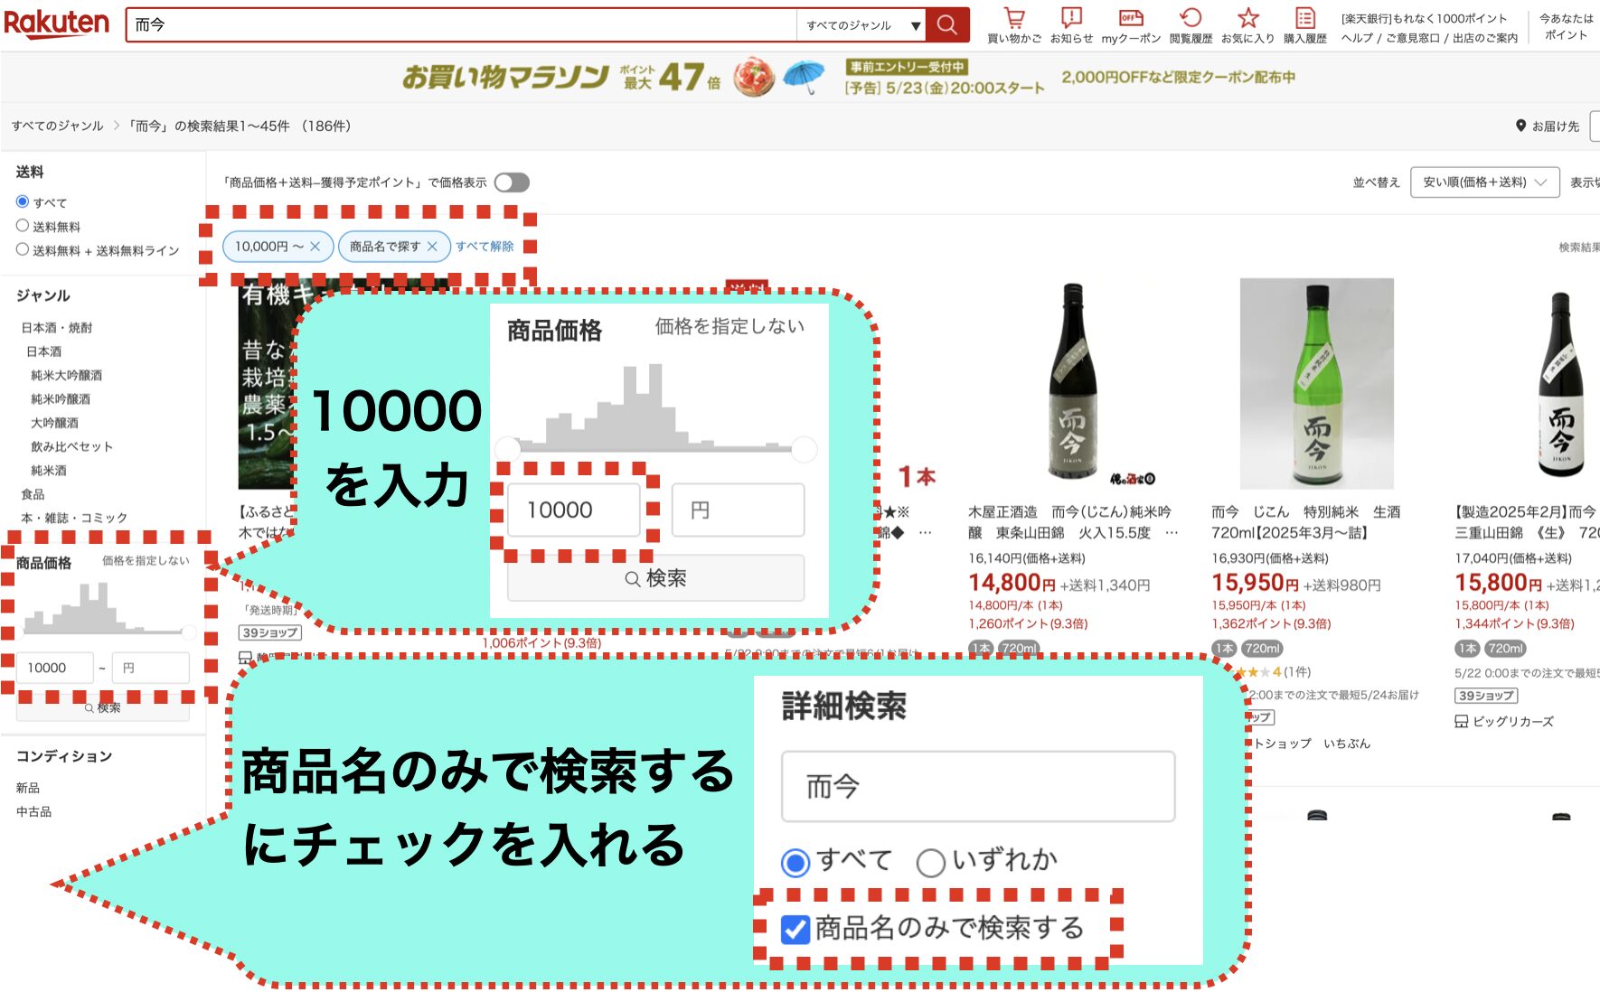Select the 純米吟醸酒 genre
The width and height of the screenshot is (1600, 992).
pyautogui.click(x=61, y=398)
